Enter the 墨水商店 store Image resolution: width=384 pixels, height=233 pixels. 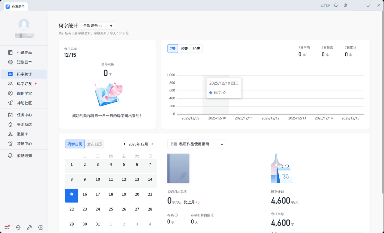pos(24,124)
